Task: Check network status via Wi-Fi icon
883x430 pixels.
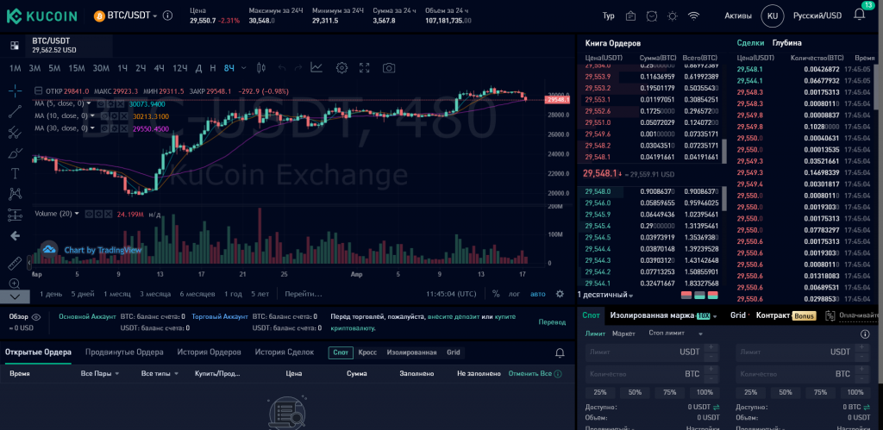Action: click(x=694, y=16)
